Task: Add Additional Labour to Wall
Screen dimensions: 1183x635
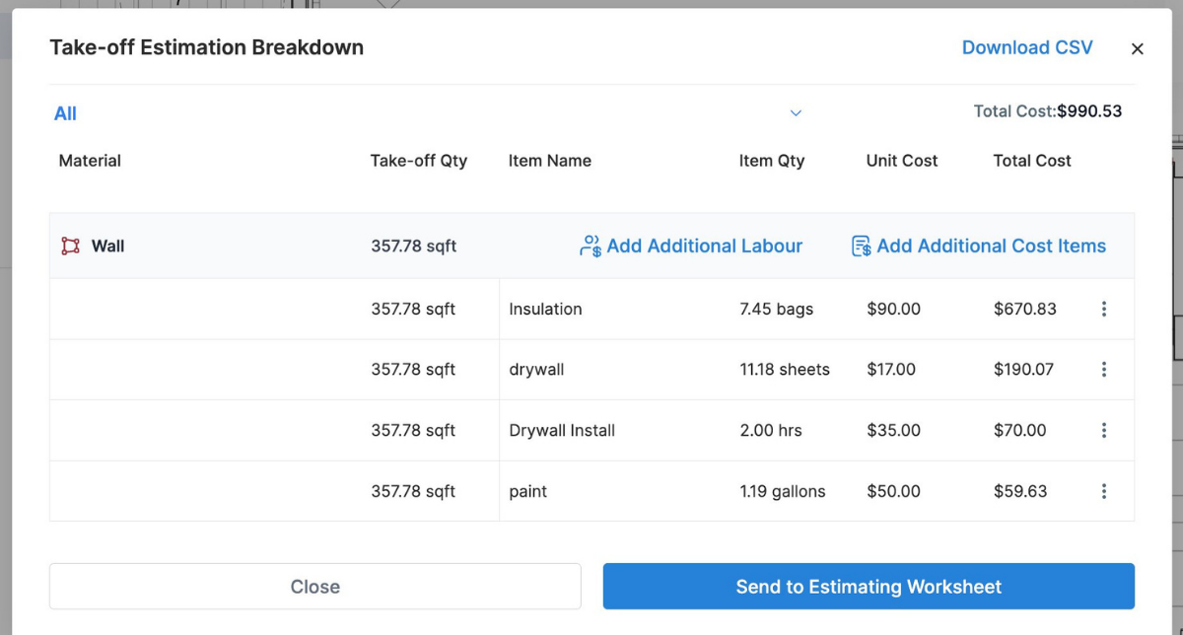Action: 704,246
